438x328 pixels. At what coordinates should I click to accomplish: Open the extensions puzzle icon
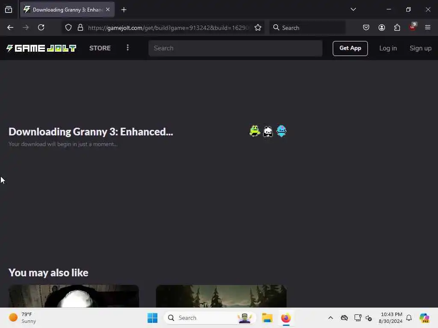tap(397, 27)
